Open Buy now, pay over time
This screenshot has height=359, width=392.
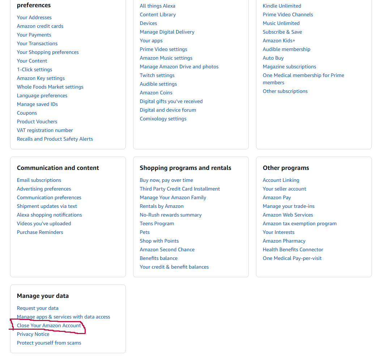click(166, 180)
